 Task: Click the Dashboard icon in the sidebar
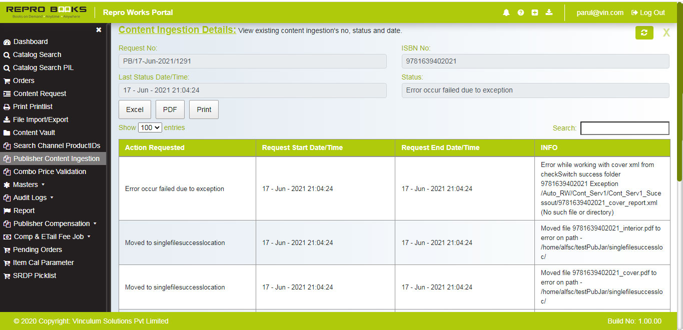pyautogui.click(x=7, y=41)
